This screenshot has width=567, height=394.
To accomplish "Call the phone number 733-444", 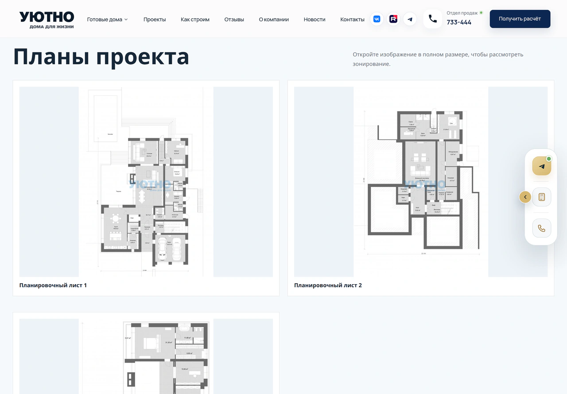I will pos(459,23).
